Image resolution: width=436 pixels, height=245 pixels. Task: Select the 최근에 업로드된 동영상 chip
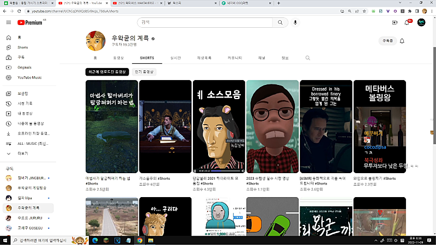pos(107,71)
